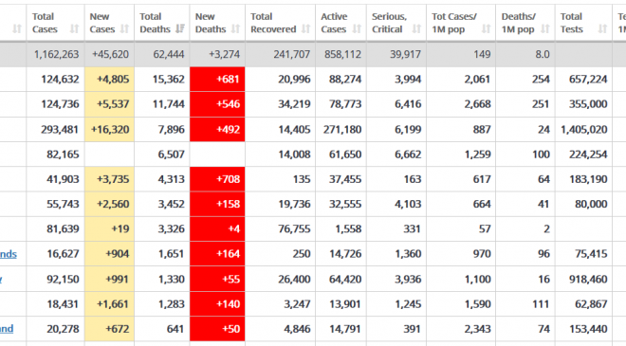The height and width of the screenshot is (346, 626).
Task: Click the red +708 new deaths cell
Action: pos(217,179)
